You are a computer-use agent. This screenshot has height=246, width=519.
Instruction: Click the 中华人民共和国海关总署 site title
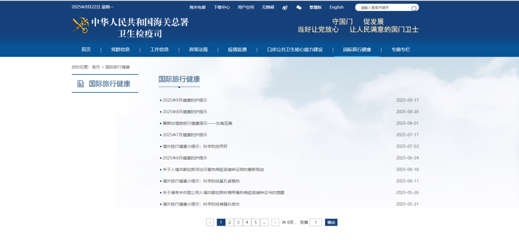[x=140, y=23]
